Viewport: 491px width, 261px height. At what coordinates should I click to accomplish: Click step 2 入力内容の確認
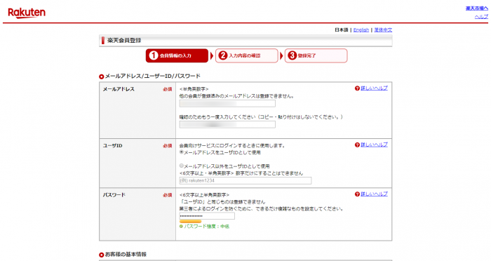click(247, 55)
